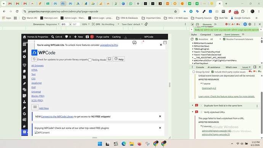Open the All Snippets link

[x=37, y=66]
